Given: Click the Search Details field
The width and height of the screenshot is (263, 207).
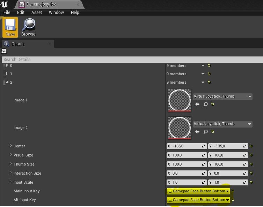Looking at the screenshot, I should point(132,59).
